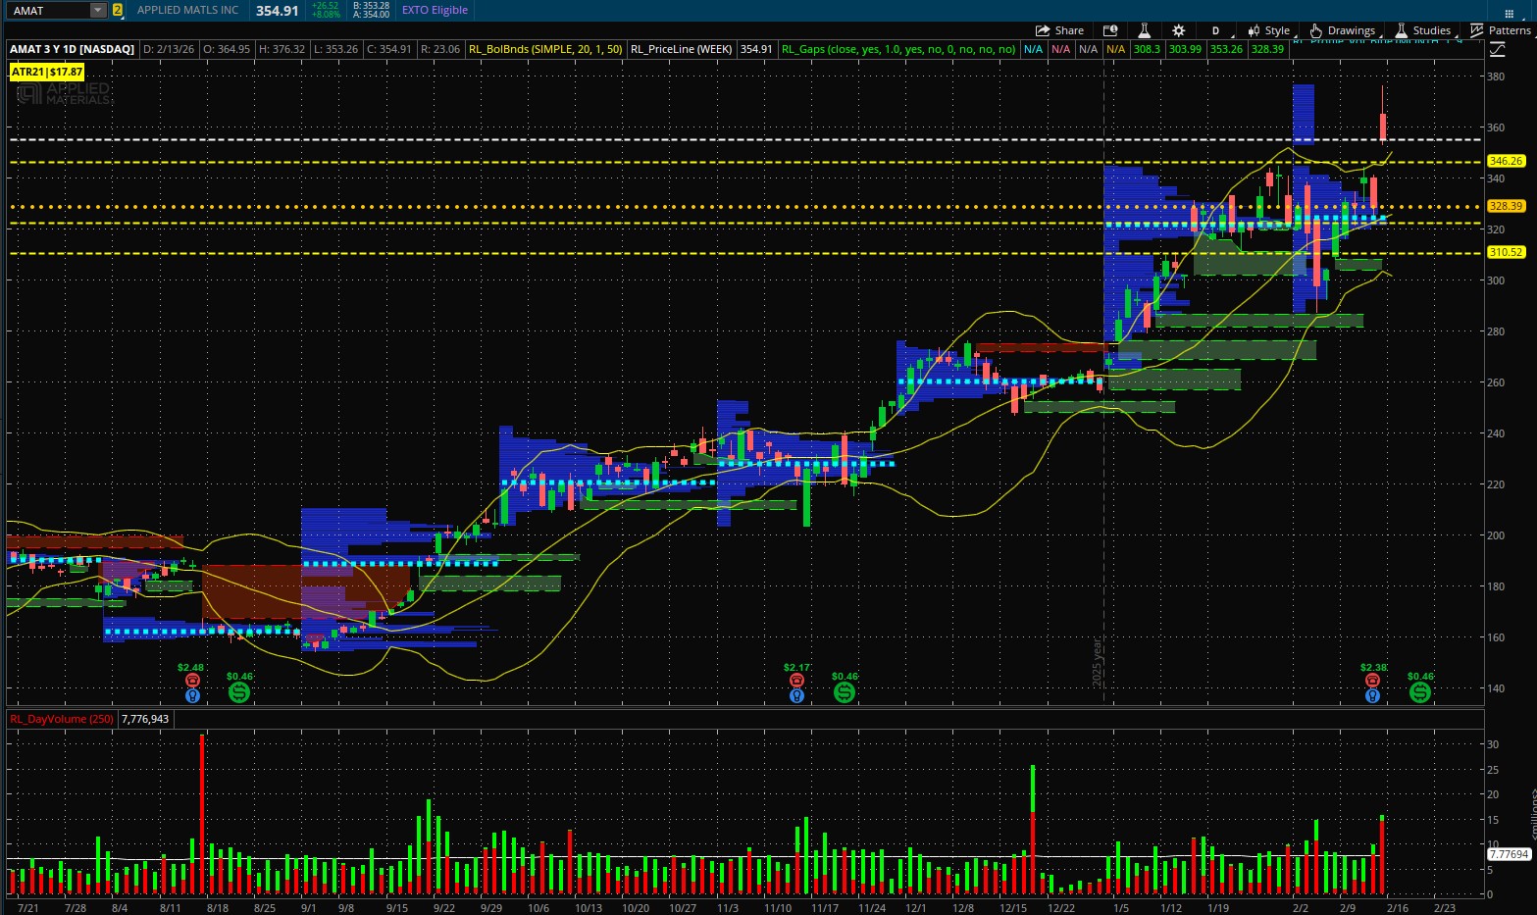Image resolution: width=1537 pixels, height=915 pixels.
Task: Click the blue lightbulb icon under $2.48
Action: (x=192, y=695)
